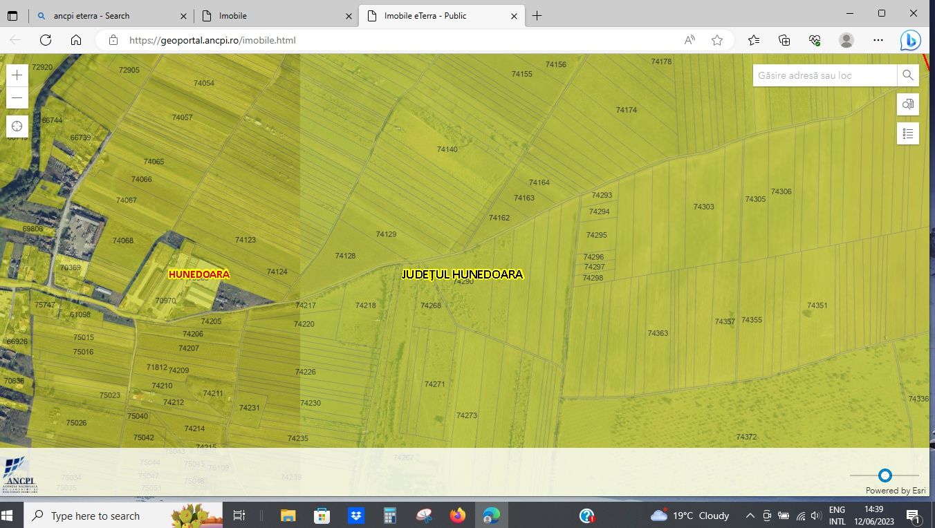Switch to ancpi eterra - Search tab
Image resolution: width=935 pixels, height=528 pixels.
[111, 15]
